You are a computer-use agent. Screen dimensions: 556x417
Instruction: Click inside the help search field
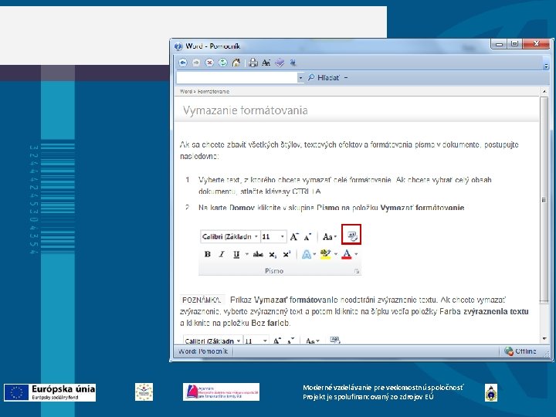coord(237,78)
